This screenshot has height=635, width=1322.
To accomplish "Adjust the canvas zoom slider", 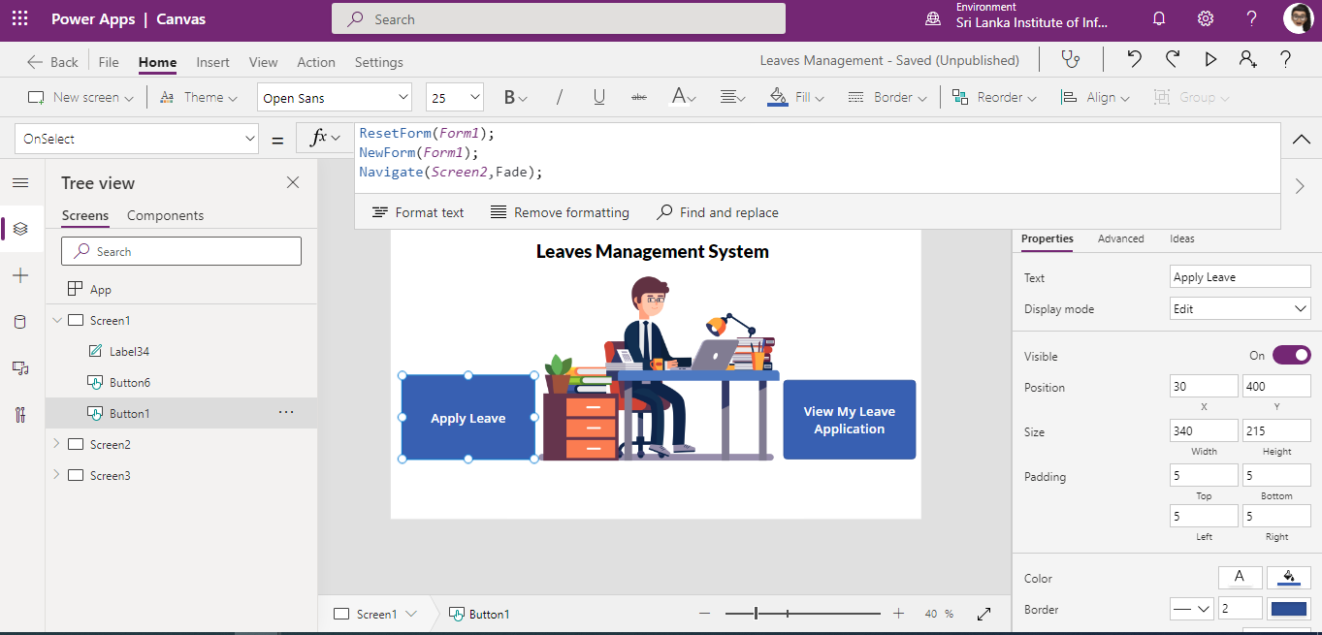I will coord(803,614).
